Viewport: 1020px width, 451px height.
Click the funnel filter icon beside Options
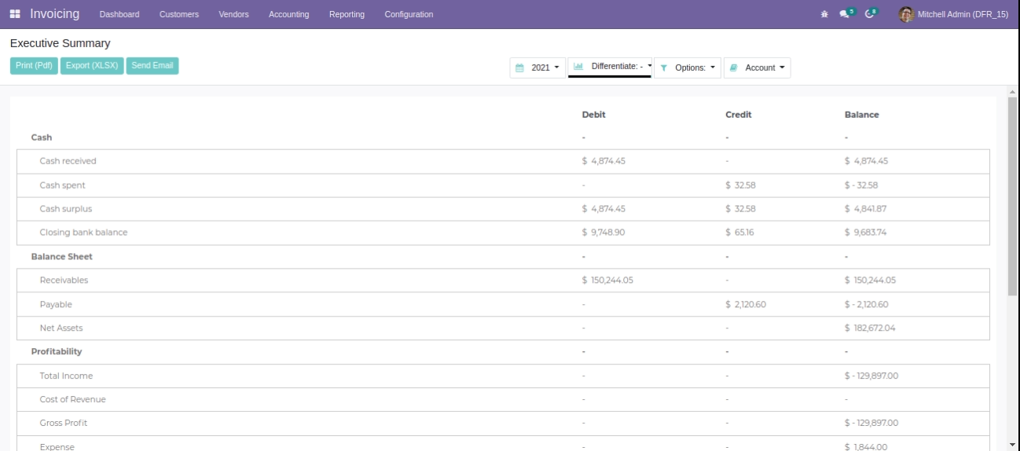[x=664, y=68]
